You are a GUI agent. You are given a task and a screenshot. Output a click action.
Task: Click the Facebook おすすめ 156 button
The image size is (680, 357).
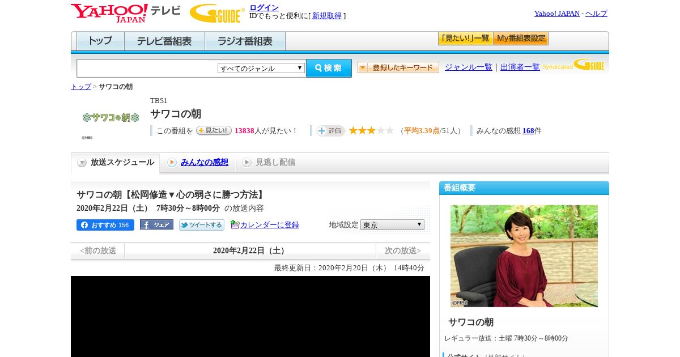(x=105, y=225)
